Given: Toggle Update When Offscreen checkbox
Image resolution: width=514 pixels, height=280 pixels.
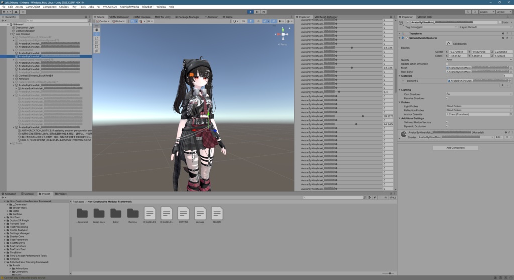Looking at the screenshot, I should point(447,64).
